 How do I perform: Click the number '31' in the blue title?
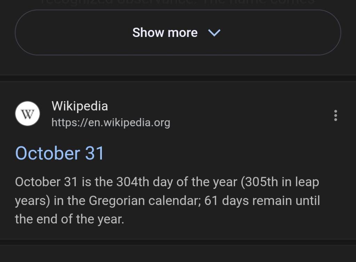(95, 153)
